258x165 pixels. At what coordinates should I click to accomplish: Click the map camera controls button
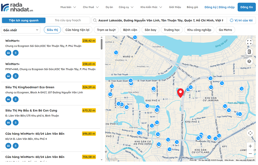point(250,133)
